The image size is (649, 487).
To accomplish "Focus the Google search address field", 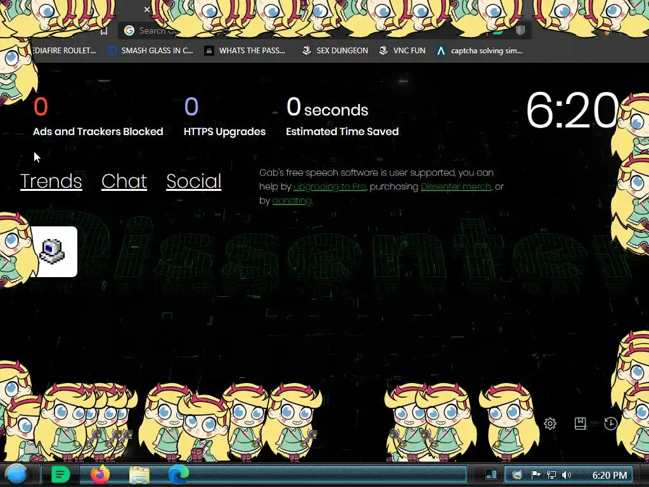I will tap(324, 30).
